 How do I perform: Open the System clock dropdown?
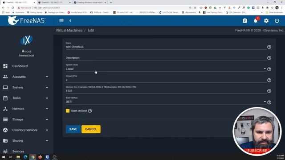point(166,69)
